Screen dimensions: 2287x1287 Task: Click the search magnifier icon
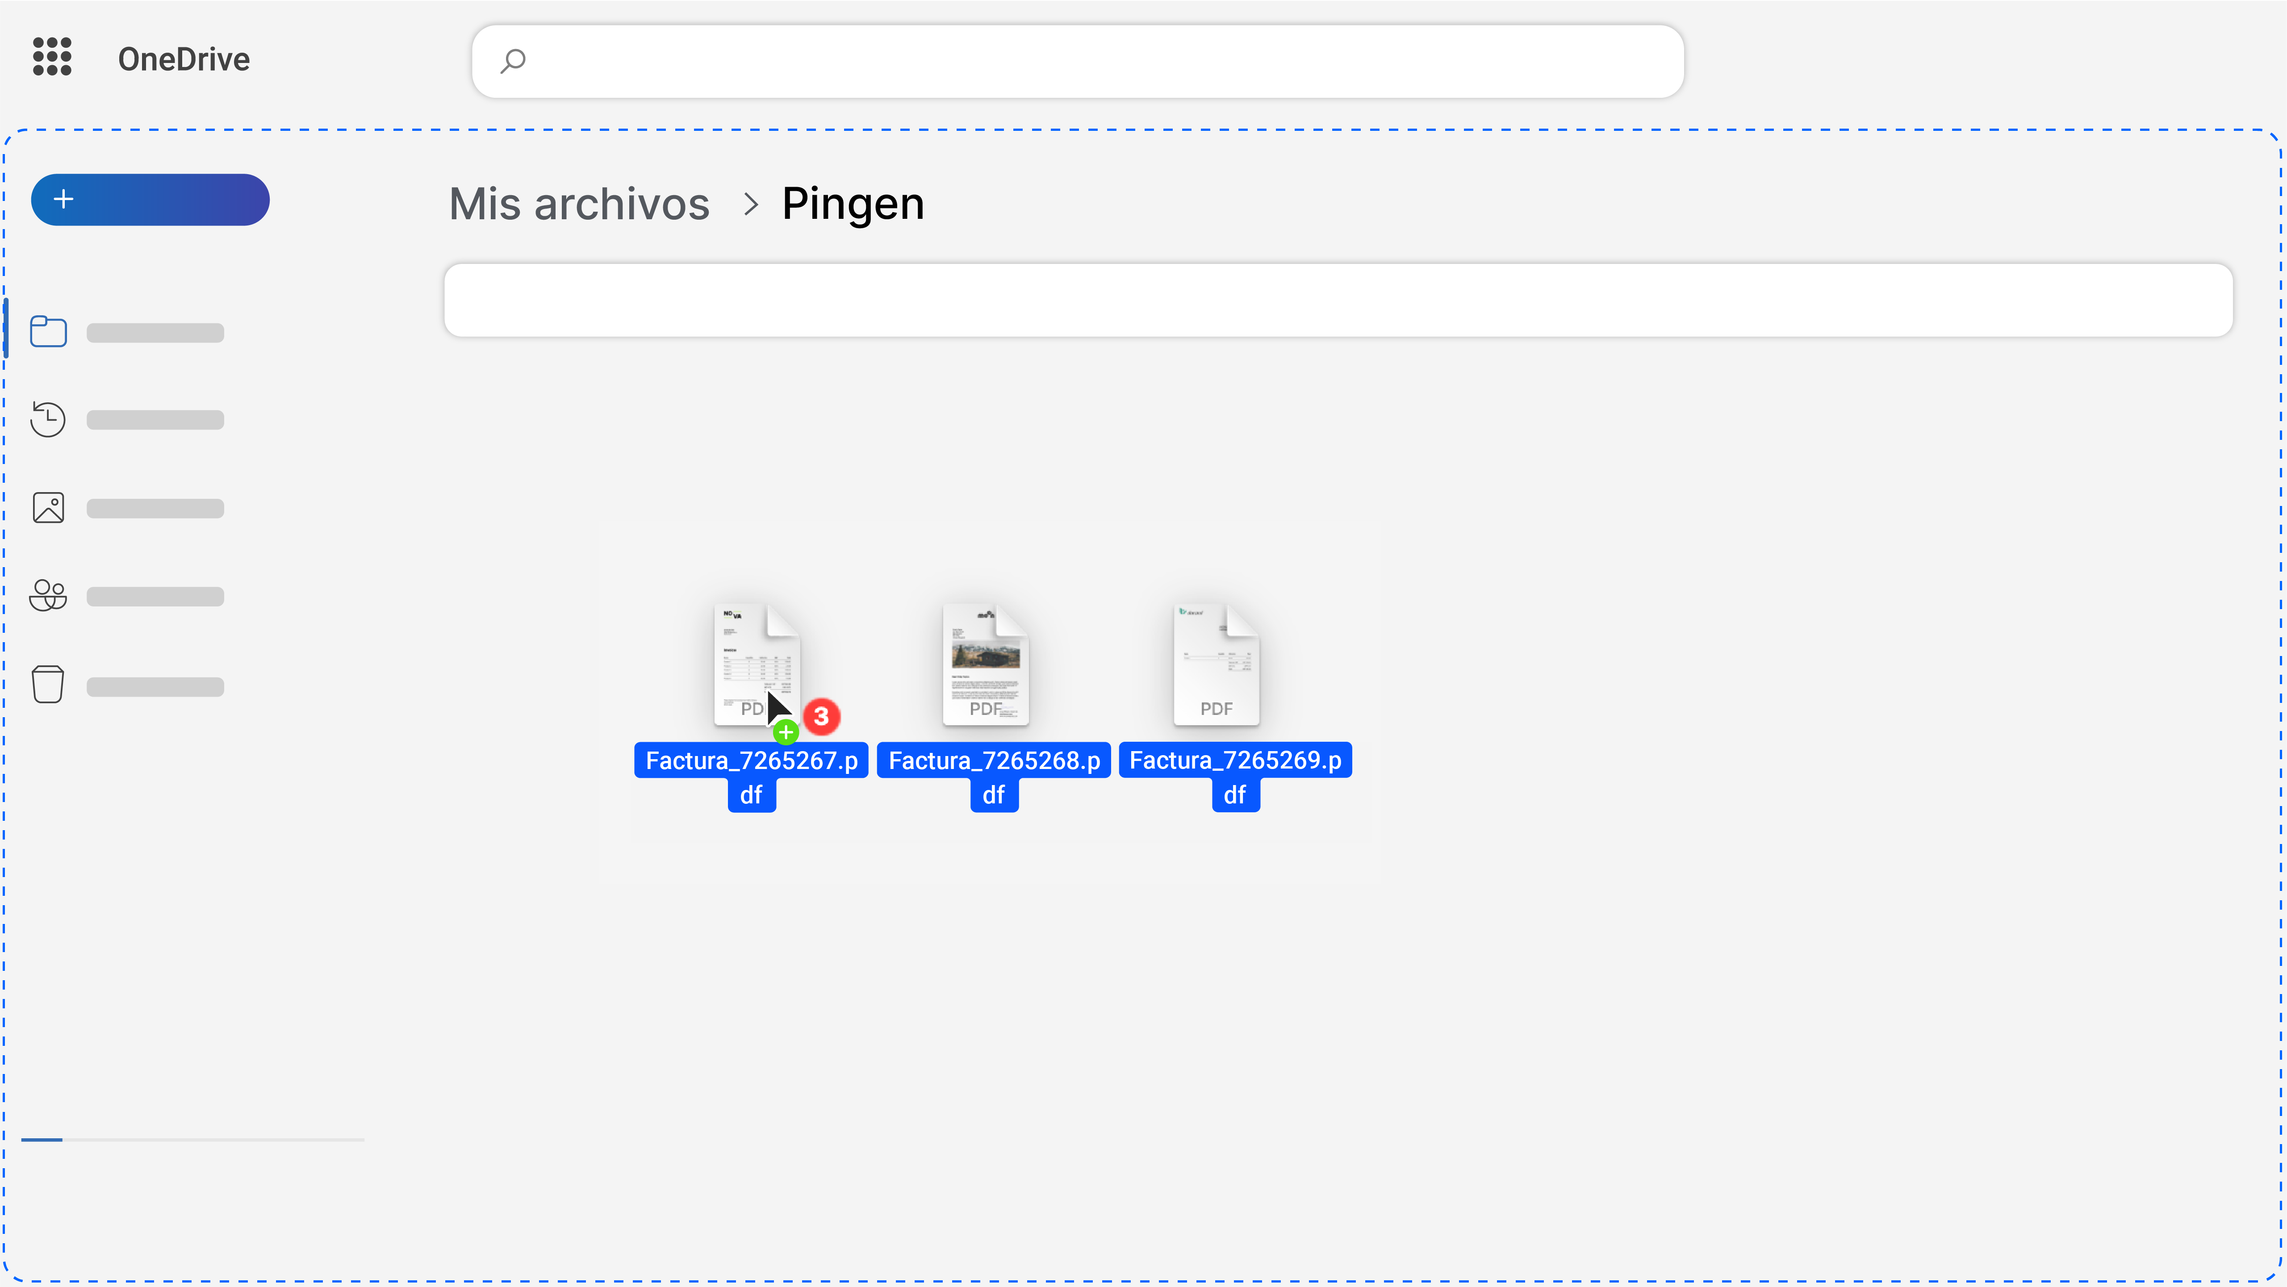pos(513,60)
